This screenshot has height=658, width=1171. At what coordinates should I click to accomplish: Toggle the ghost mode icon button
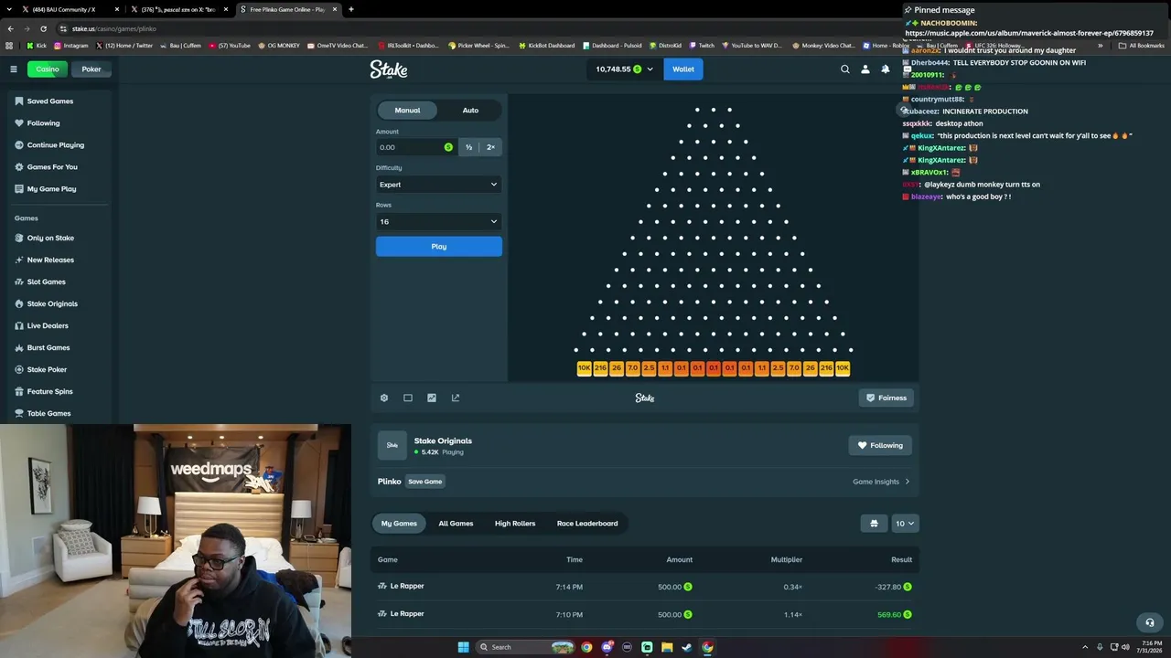[x=874, y=524]
